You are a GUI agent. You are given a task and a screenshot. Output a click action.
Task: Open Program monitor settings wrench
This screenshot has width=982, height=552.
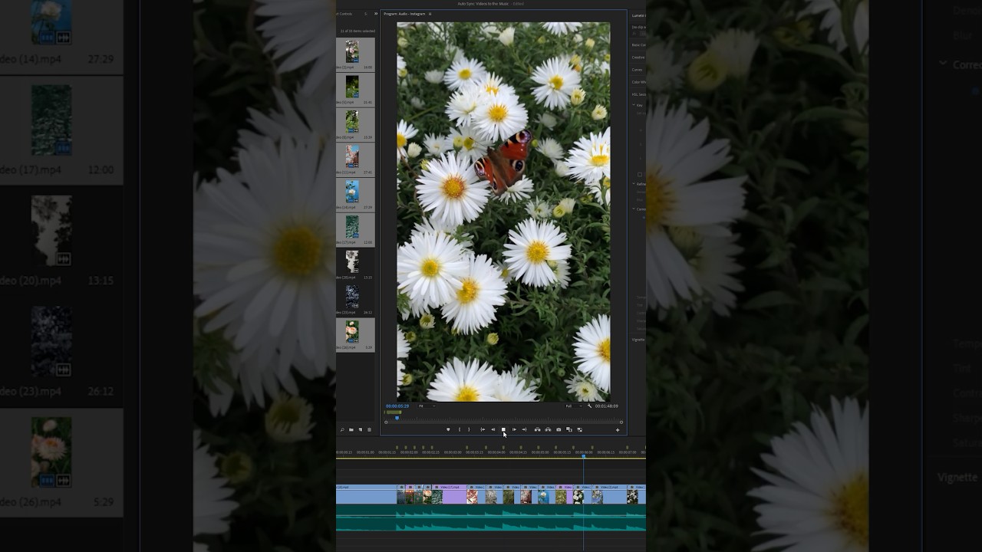coord(589,406)
